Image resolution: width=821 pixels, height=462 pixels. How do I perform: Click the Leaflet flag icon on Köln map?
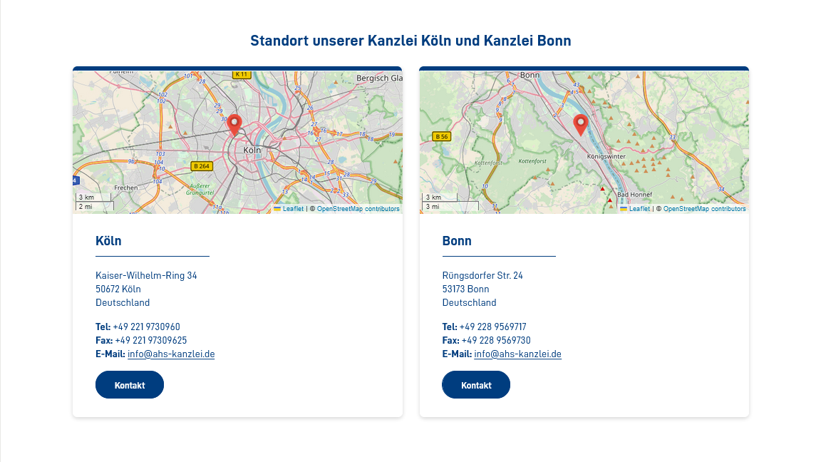(277, 209)
